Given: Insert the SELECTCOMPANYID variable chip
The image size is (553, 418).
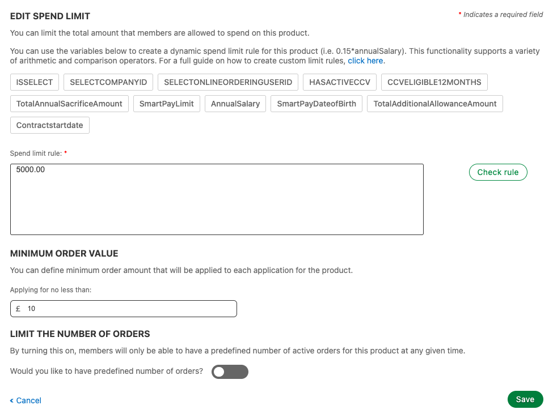Looking at the screenshot, I should 108,82.
